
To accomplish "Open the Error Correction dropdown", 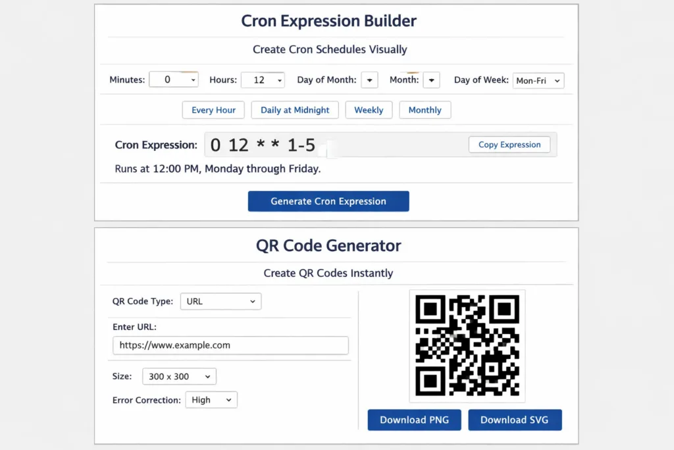I will pos(211,400).
